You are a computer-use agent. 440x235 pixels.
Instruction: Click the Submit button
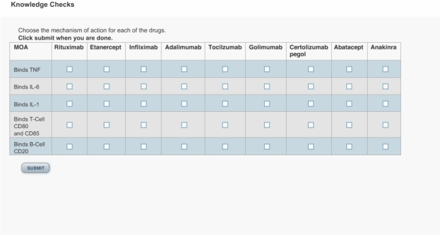coord(36,168)
